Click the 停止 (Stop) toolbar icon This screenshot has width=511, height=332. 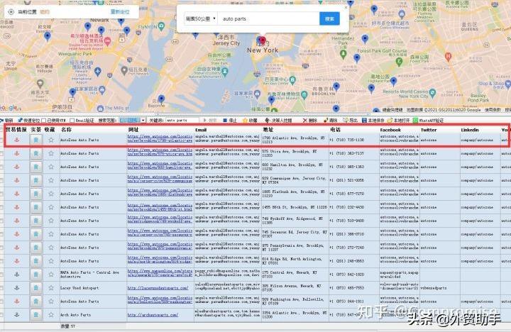pos(225,121)
